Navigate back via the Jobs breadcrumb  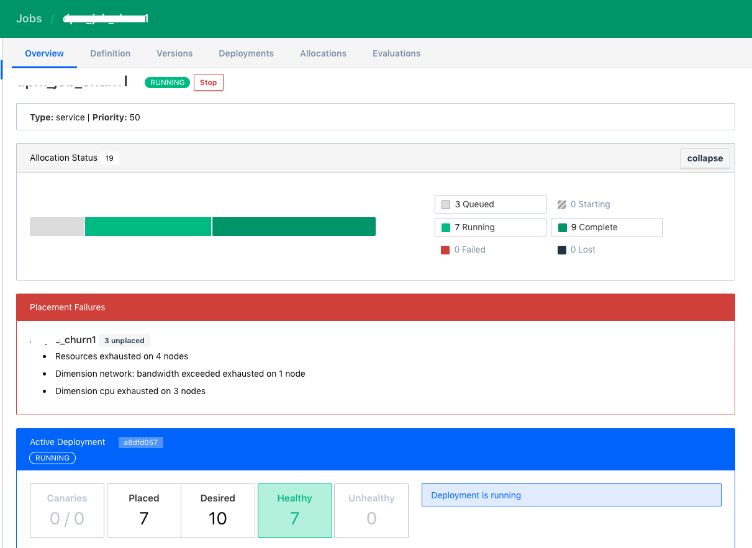coord(29,19)
